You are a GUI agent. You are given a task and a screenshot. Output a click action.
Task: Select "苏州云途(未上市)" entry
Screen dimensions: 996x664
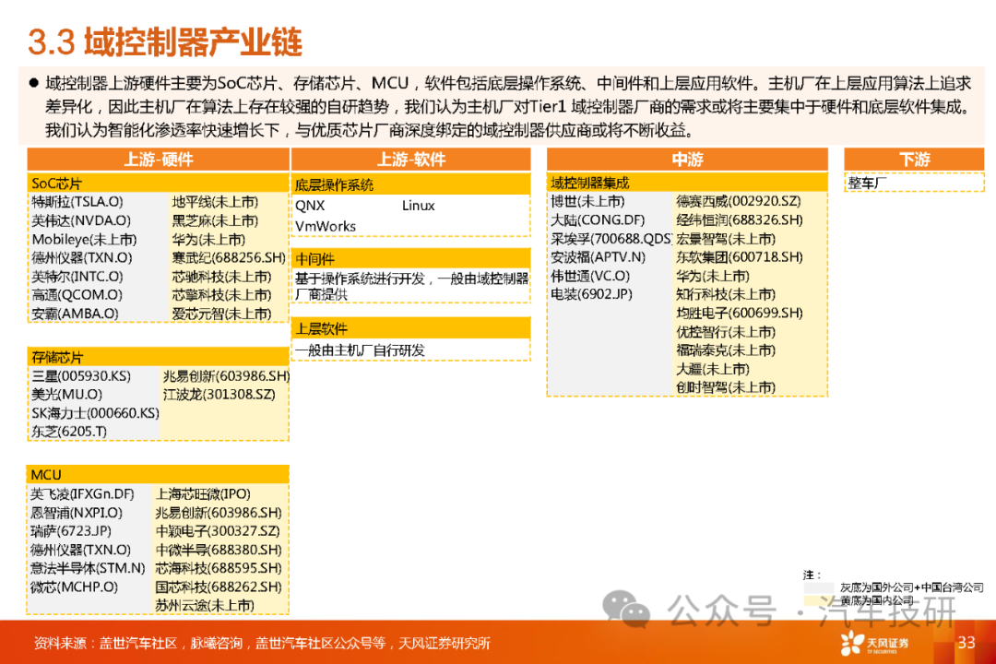[205, 606]
